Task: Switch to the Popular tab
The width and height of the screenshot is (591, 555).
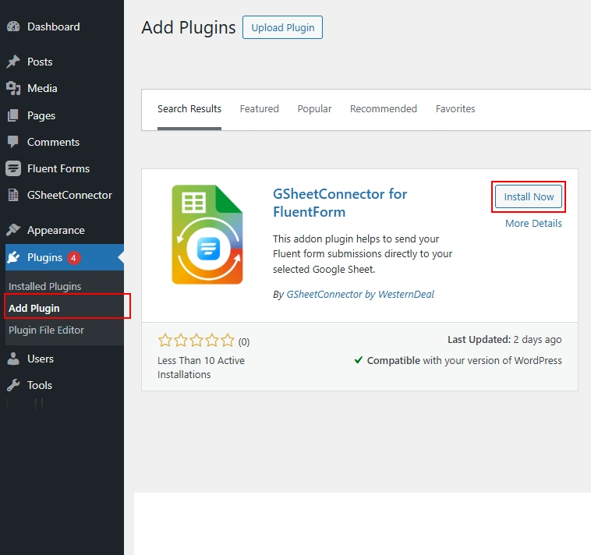Action: 314,109
